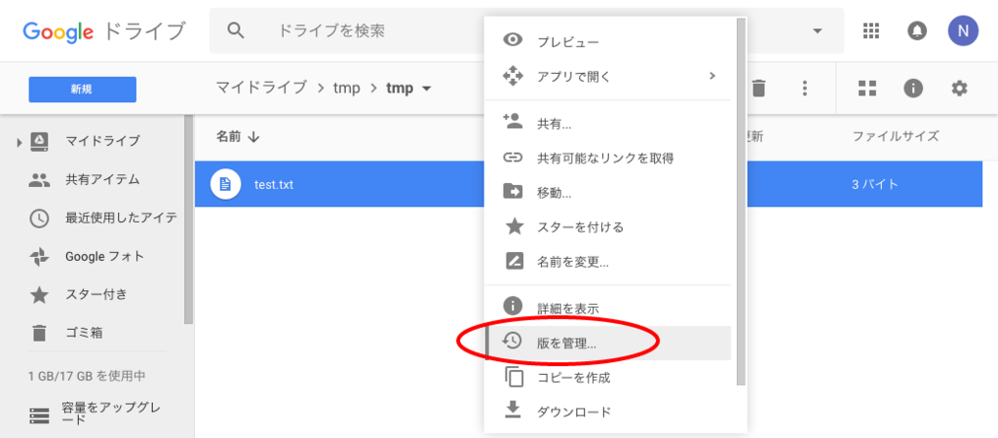This screenshot has width=998, height=438.
Task: Open the notifications bell icon
Action: pos(916,30)
